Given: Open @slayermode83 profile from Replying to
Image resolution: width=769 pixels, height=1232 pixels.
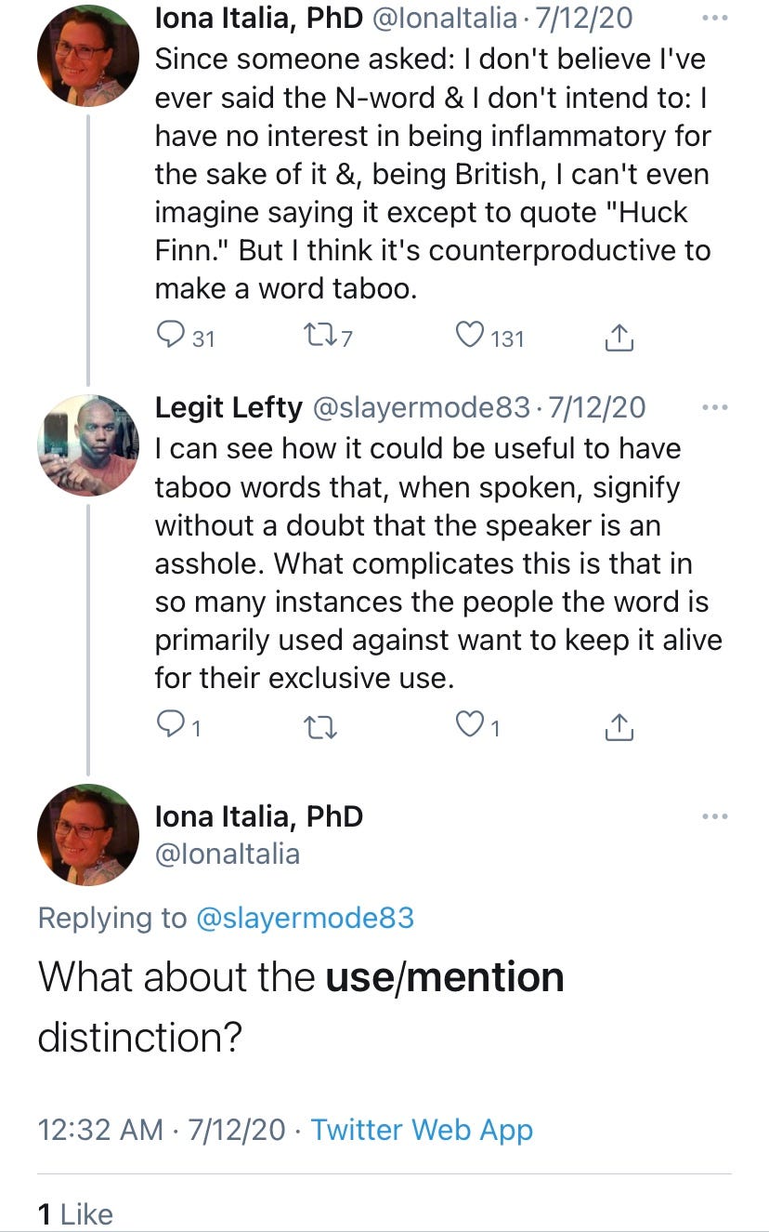Looking at the screenshot, I should coord(306,918).
